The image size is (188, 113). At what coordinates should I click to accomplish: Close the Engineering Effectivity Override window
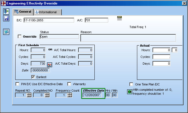[x=184, y=3]
